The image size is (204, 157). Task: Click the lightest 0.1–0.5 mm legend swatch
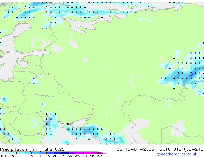coord(5,153)
